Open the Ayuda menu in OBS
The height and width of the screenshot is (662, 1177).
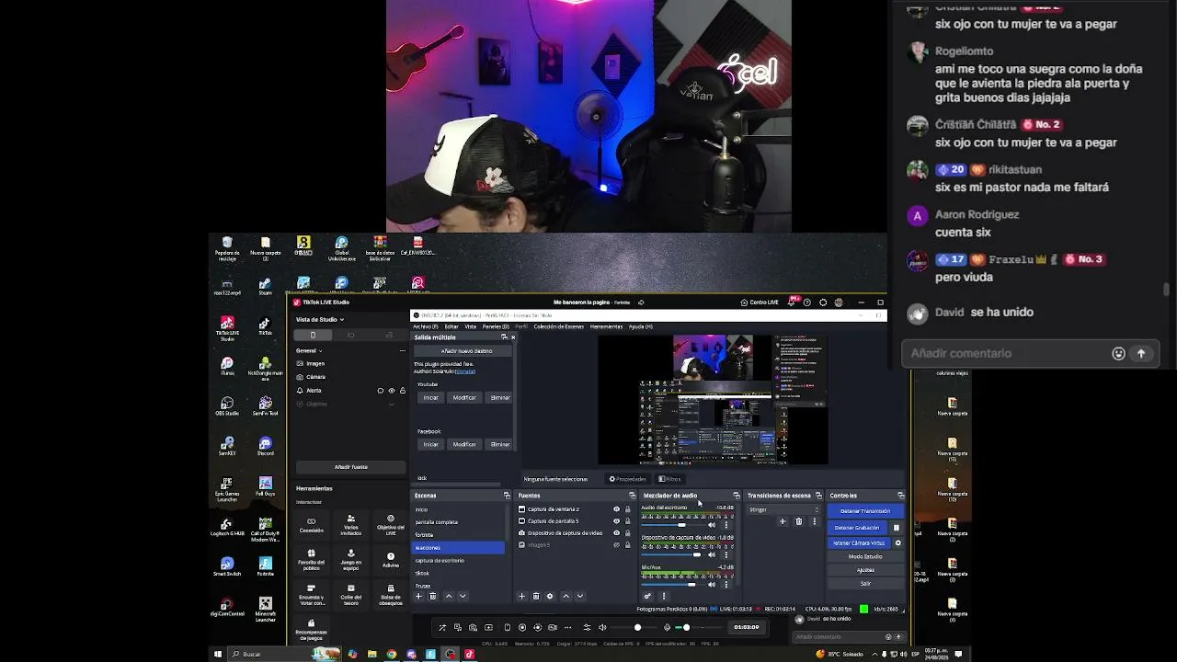641,326
